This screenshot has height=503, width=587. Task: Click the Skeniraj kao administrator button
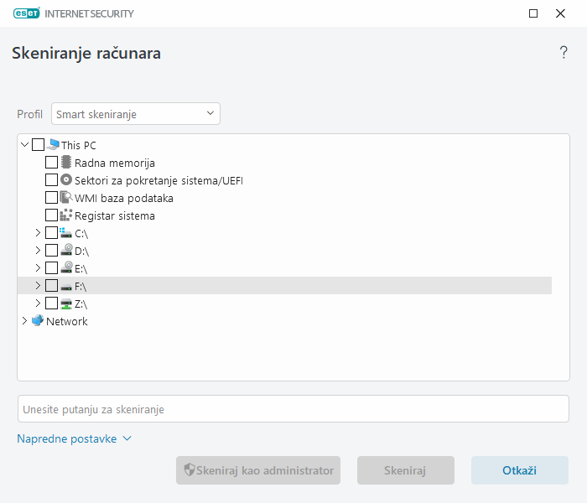tap(258, 470)
